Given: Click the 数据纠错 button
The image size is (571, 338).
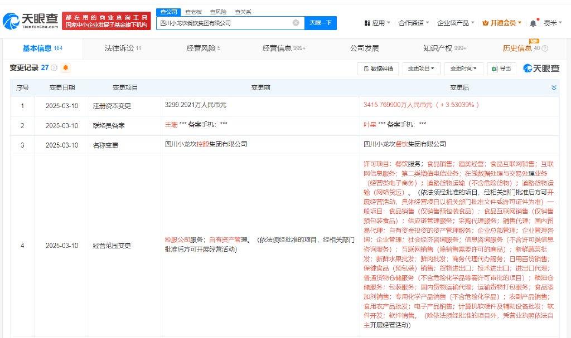Looking at the screenshot, I should pos(378,68).
